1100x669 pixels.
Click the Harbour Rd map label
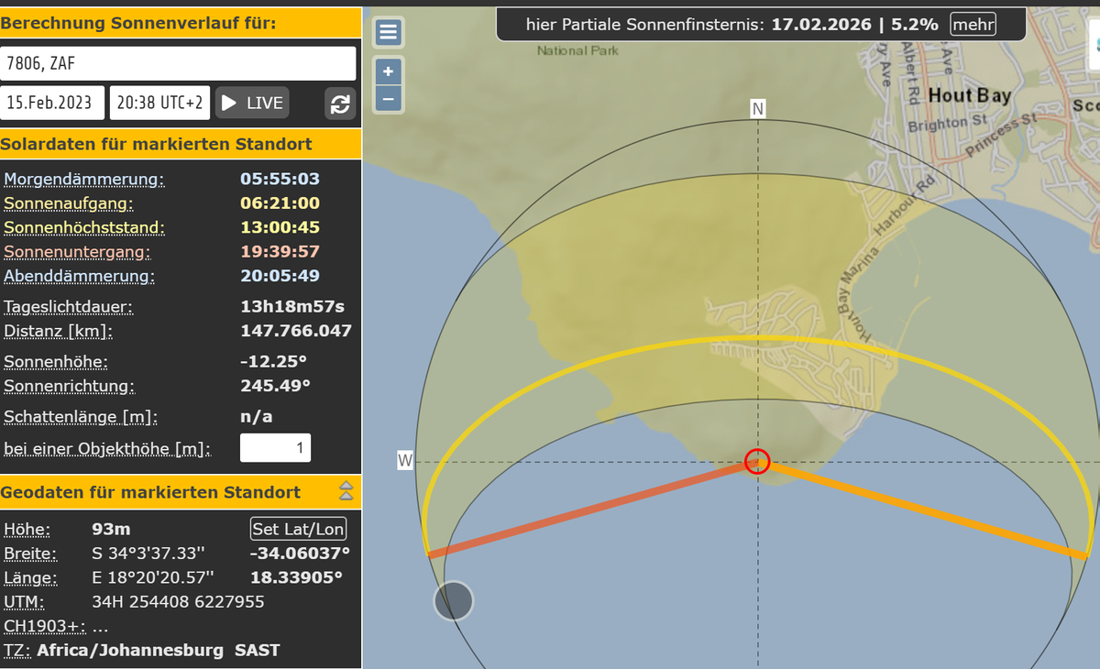coord(907,203)
